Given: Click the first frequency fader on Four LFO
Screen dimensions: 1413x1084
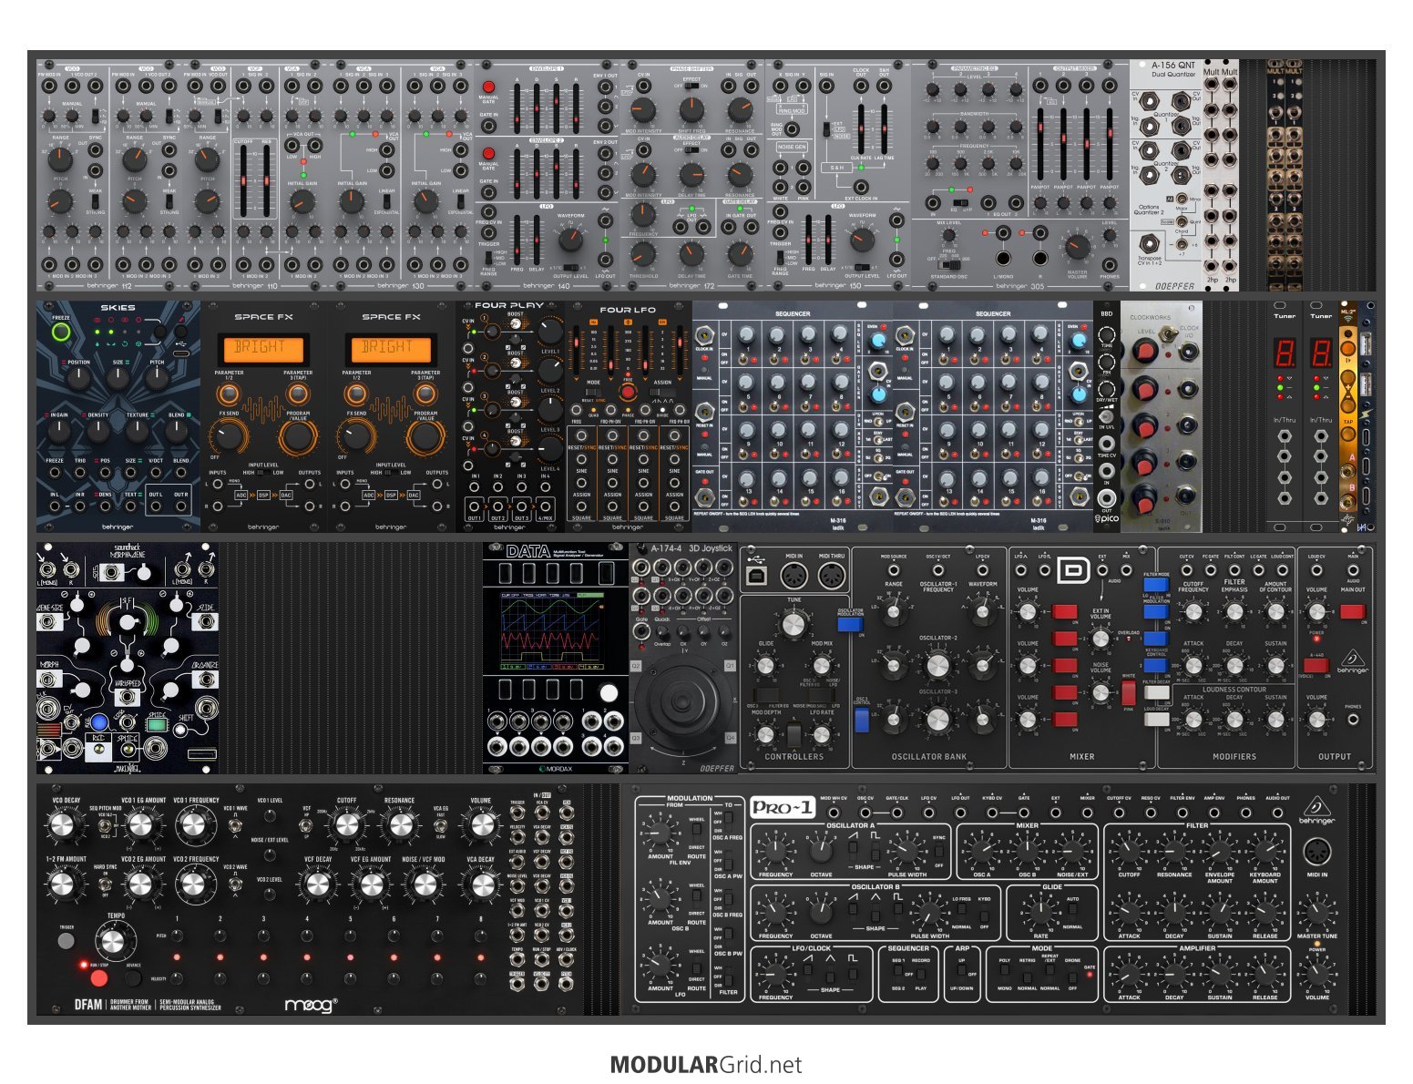Looking at the screenshot, I should [576, 351].
